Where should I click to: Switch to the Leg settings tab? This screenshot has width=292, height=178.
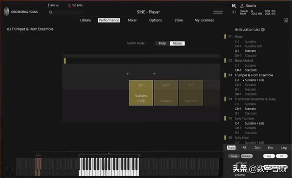pyautogui.click(x=284, y=148)
